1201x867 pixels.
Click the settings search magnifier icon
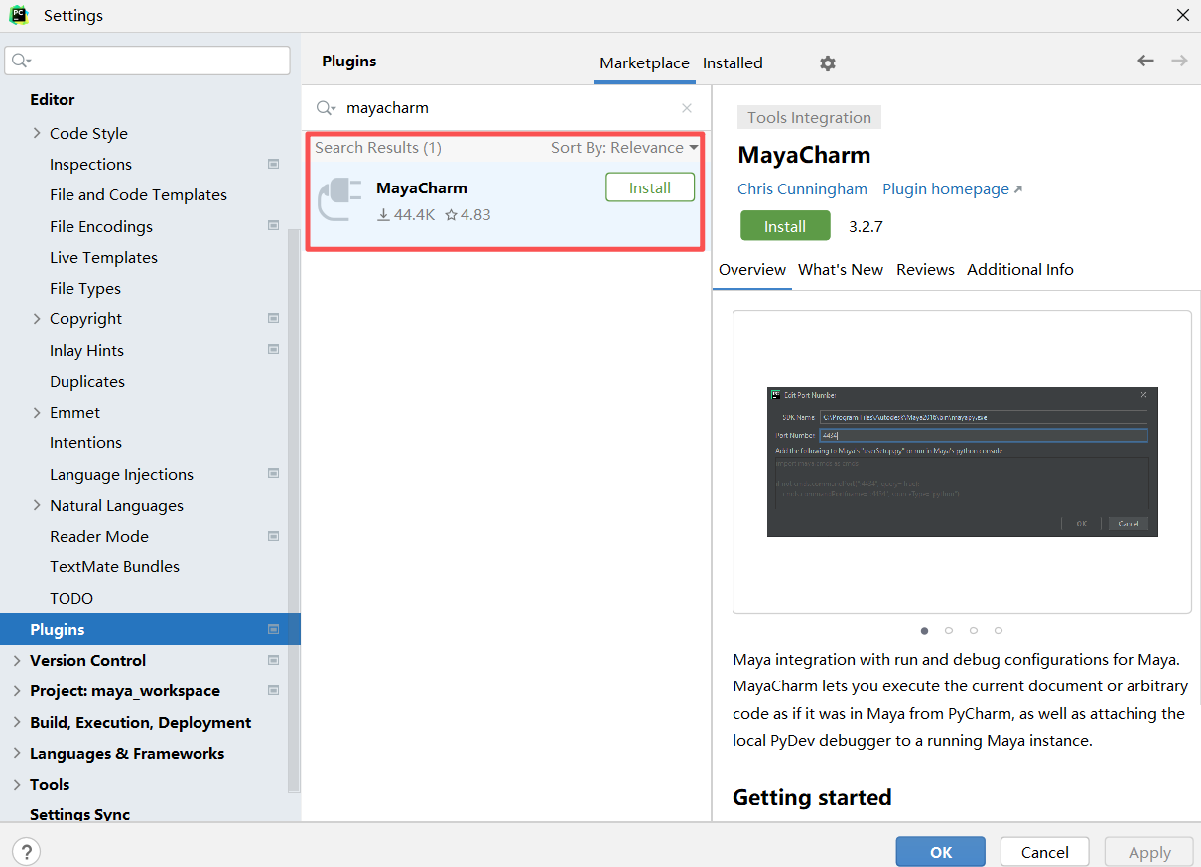(21, 61)
